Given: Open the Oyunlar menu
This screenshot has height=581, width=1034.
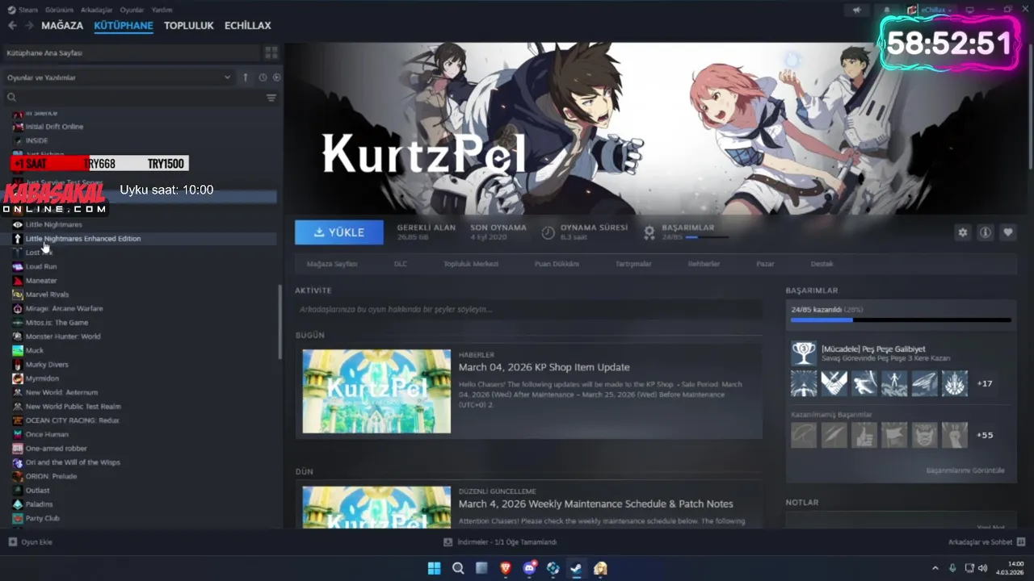Looking at the screenshot, I should [132, 10].
